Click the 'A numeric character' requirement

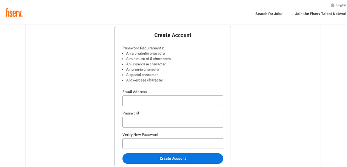coord(143,70)
